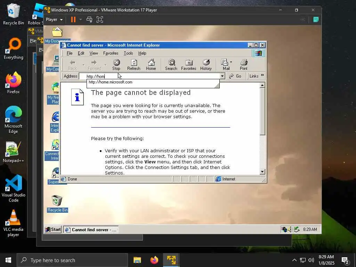Select the VLC media player desktop shortcut

pyautogui.click(x=14, y=223)
